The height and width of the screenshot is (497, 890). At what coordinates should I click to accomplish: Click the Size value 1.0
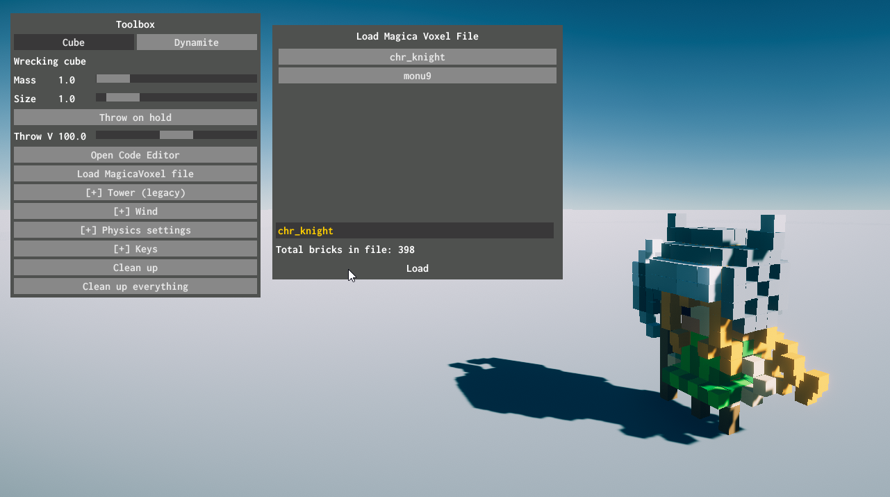point(67,99)
